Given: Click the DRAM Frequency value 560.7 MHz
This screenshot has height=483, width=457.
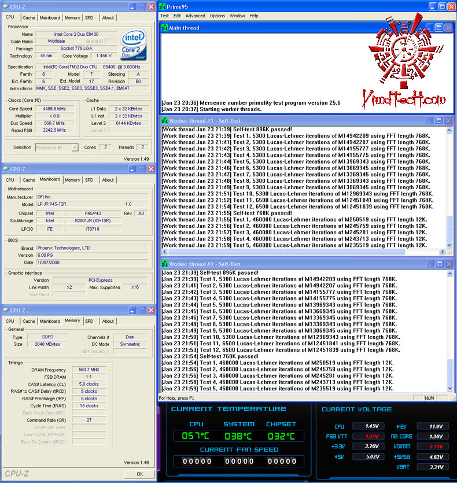Looking at the screenshot, I should tap(89, 370).
